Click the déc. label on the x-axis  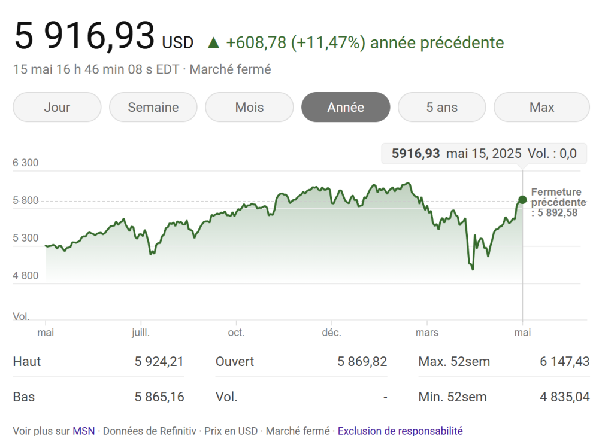click(x=331, y=333)
